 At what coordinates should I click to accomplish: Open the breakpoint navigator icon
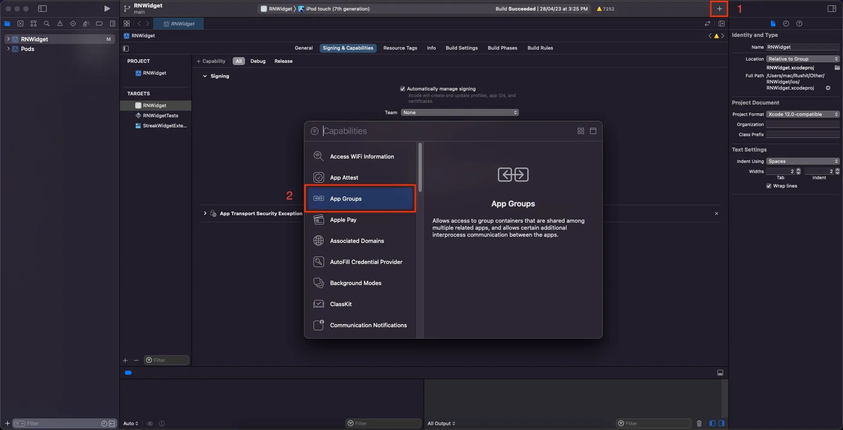click(x=99, y=24)
